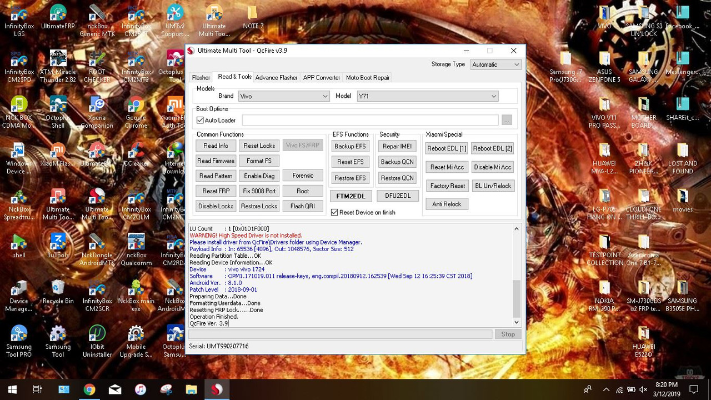Open the nckBox Qualcomm shortcut
711x400 pixels.
(x=136, y=250)
